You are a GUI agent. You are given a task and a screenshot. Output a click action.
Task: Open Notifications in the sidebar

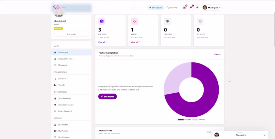coord(71,137)
